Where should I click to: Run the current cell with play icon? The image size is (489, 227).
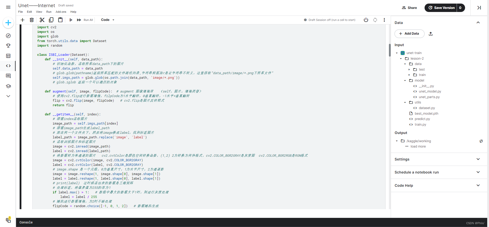click(x=71, y=20)
